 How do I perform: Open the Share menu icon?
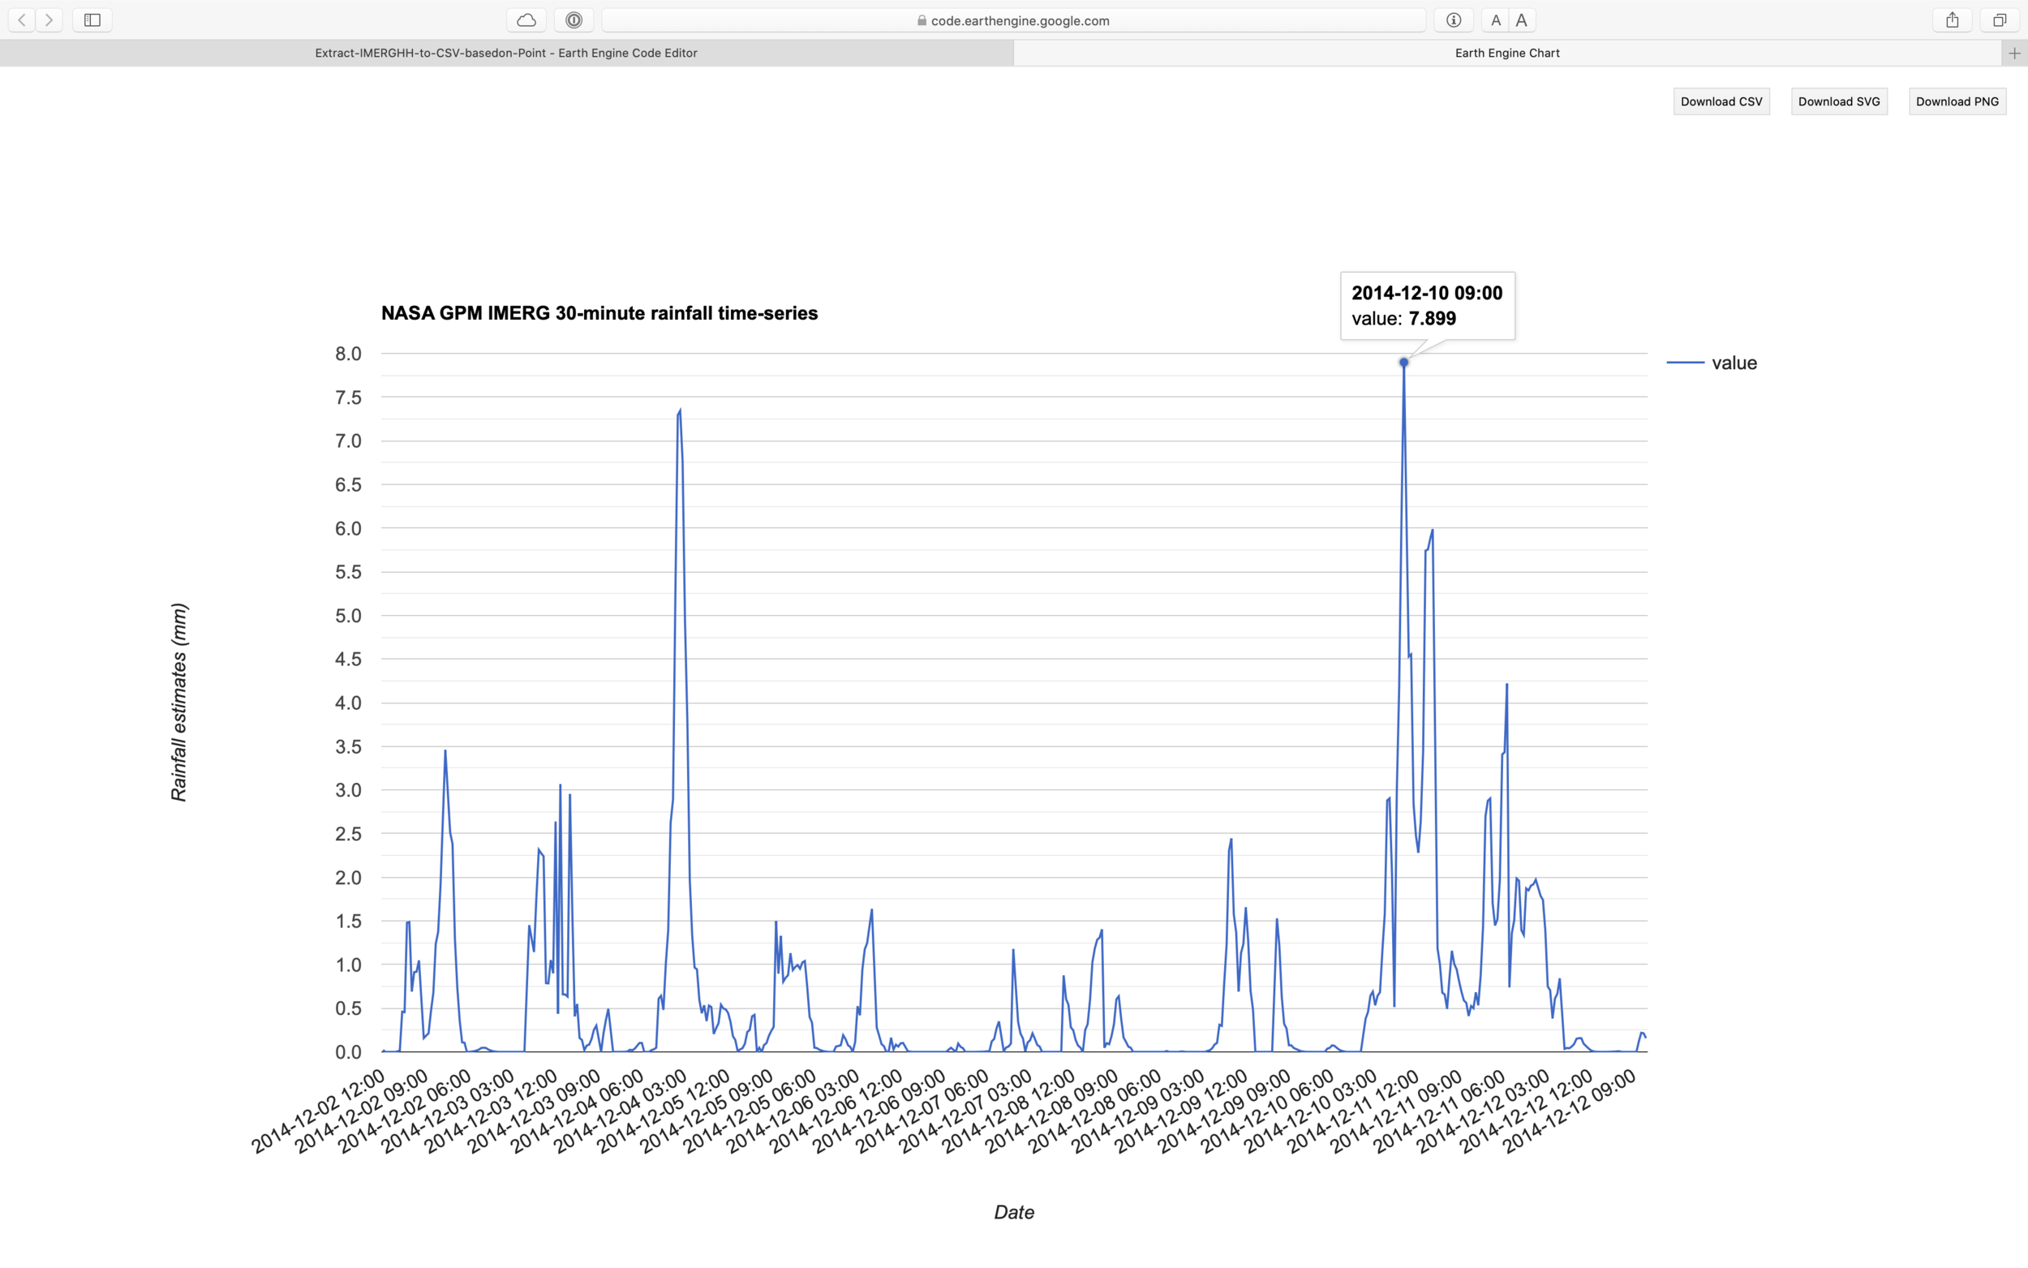click(x=1953, y=20)
